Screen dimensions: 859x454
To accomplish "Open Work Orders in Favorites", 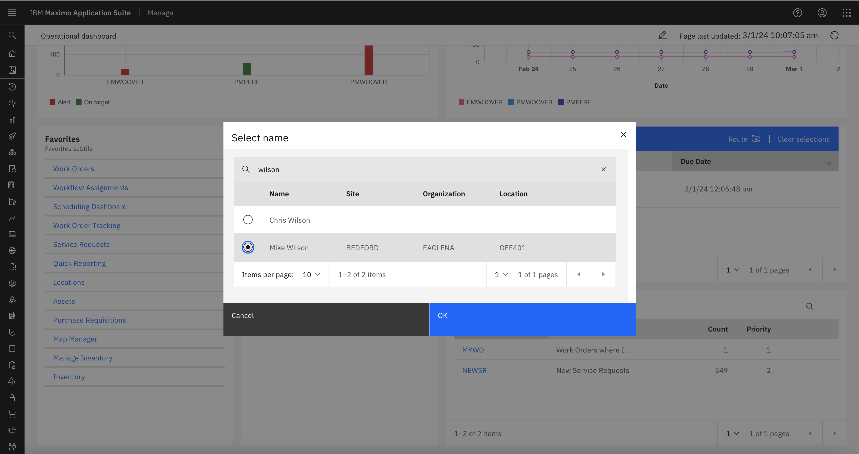I will coord(73,169).
